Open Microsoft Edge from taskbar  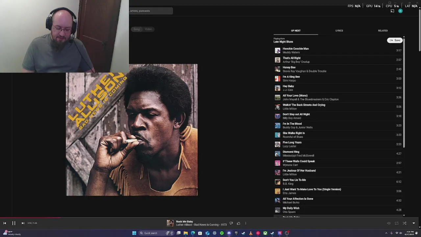(x=193, y=233)
